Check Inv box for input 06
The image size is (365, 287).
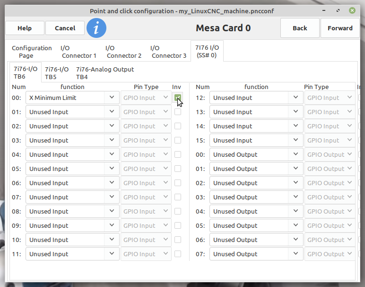178,183
